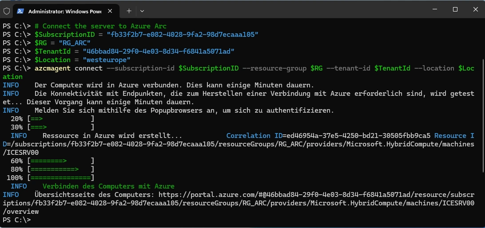Expand the new tab profile dropdown
This screenshot has width=485, height=228.
click(142, 11)
